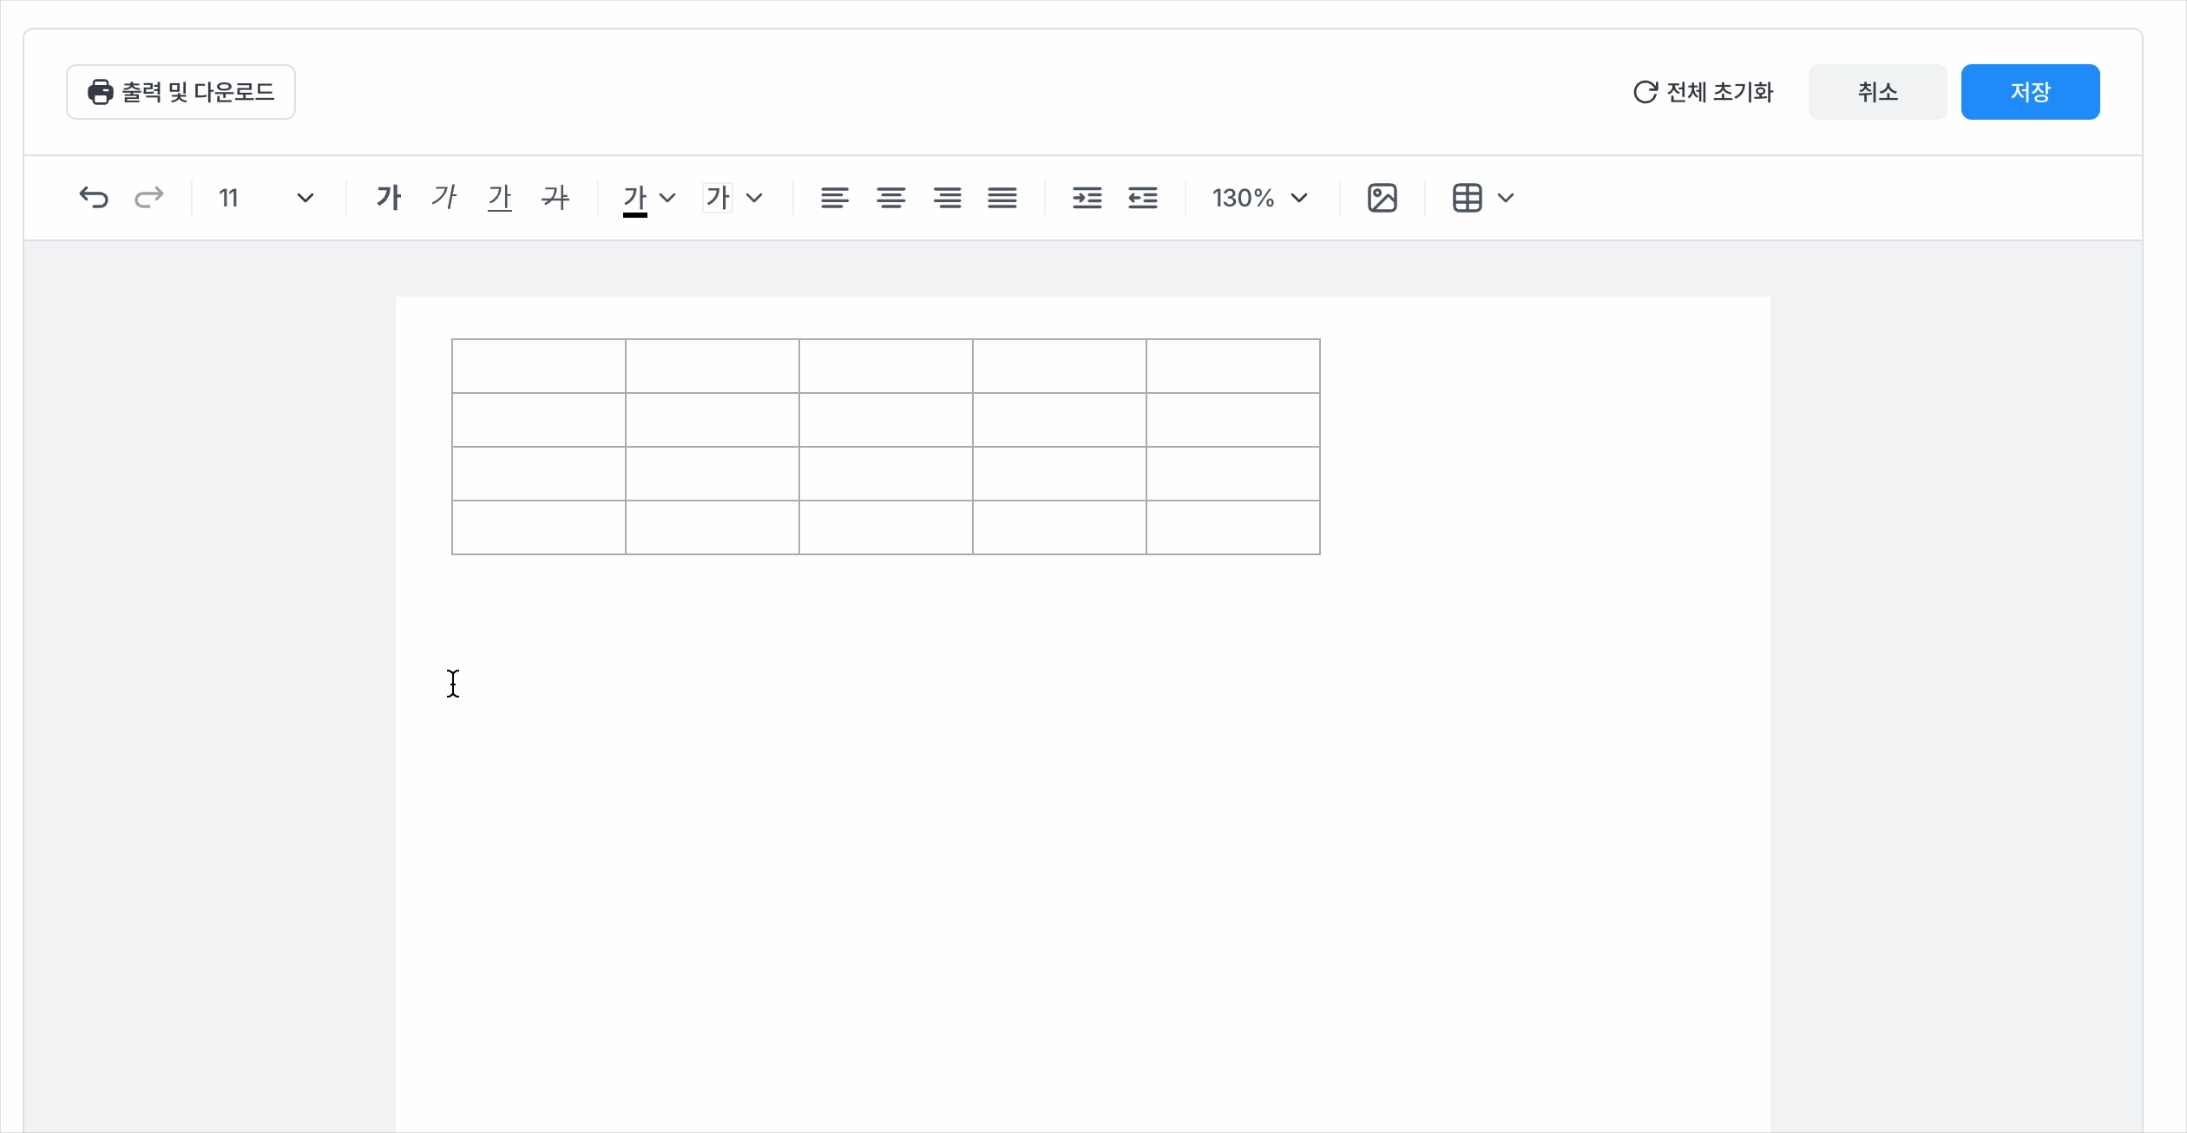The image size is (2187, 1133).
Task: Justify the text alignment
Action: [x=1002, y=198]
